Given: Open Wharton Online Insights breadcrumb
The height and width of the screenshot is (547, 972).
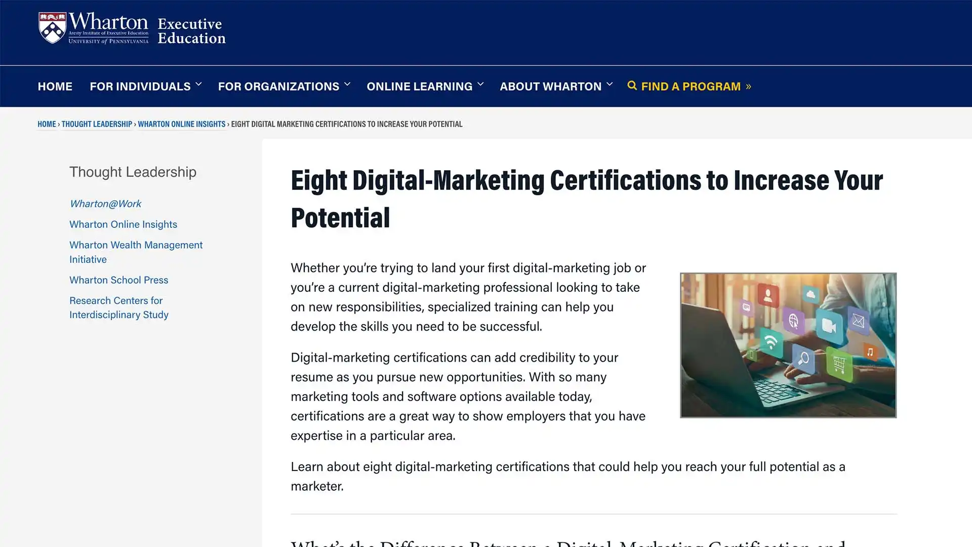Looking at the screenshot, I should pyautogui.click(x=181, y=124).
